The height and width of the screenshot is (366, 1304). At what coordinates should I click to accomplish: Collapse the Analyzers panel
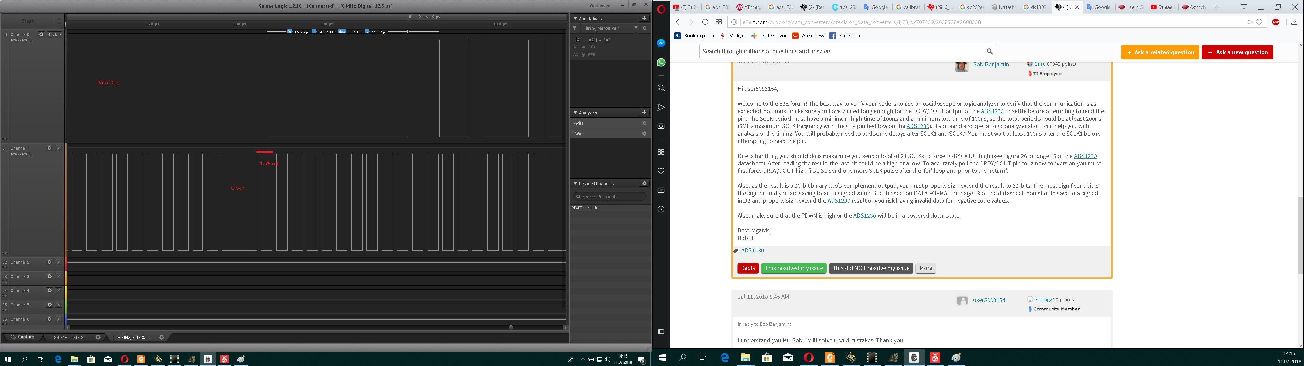(x=575, y=112)
